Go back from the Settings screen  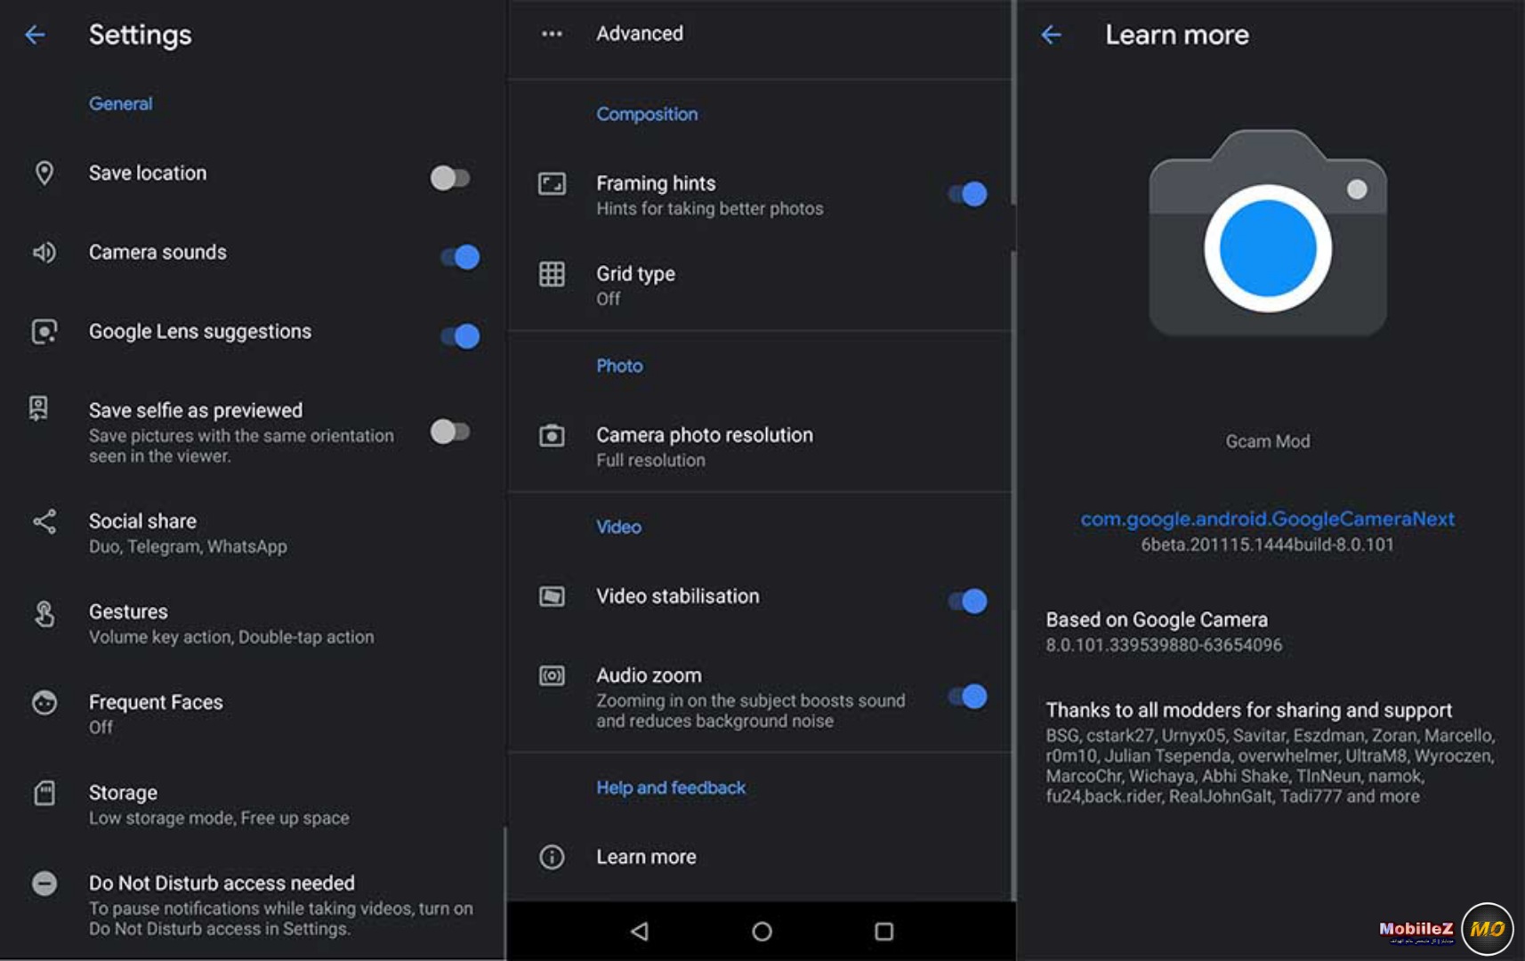point(35,35)
